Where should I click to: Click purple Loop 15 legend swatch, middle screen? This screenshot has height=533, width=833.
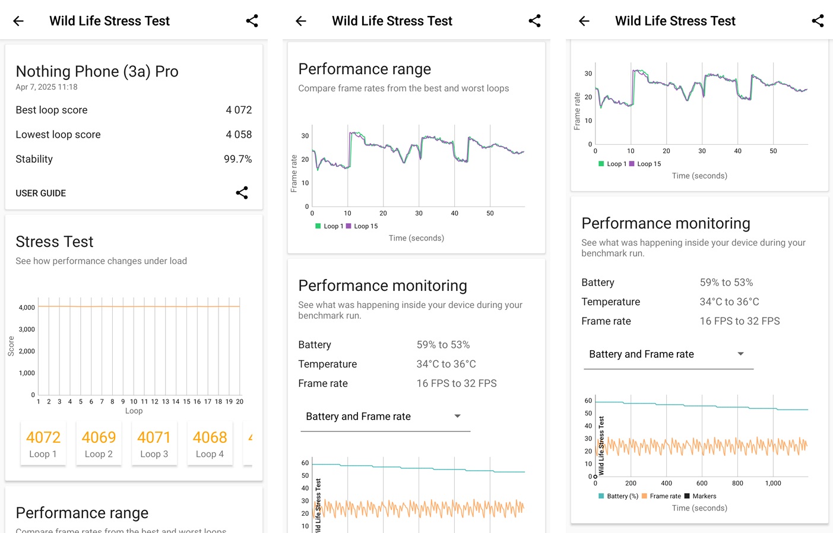(x=349, y=226)
